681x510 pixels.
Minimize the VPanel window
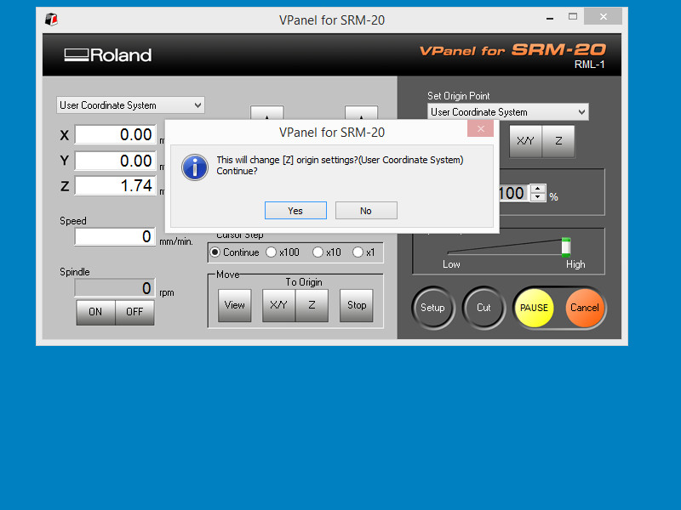[550, 18]
